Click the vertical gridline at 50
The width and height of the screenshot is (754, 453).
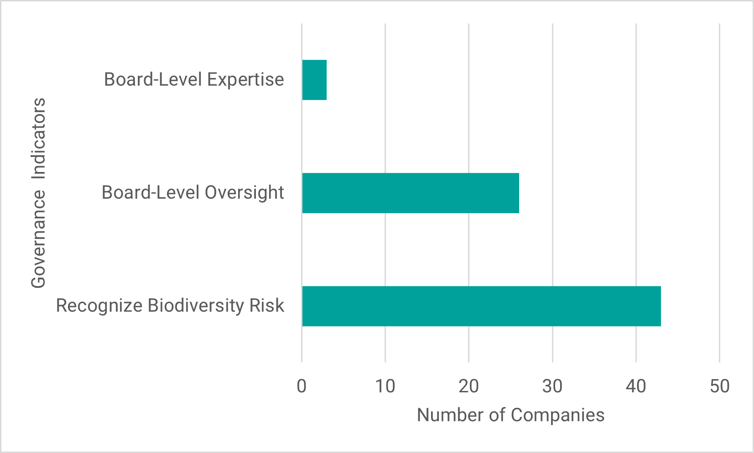click(x=720, y=137)
